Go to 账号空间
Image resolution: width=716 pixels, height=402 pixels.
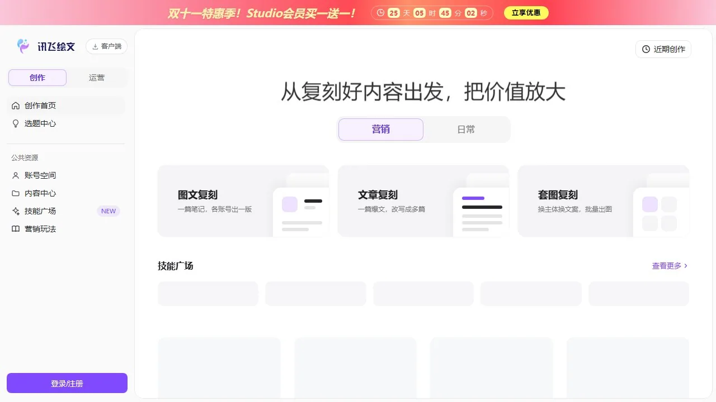point(66,175)
